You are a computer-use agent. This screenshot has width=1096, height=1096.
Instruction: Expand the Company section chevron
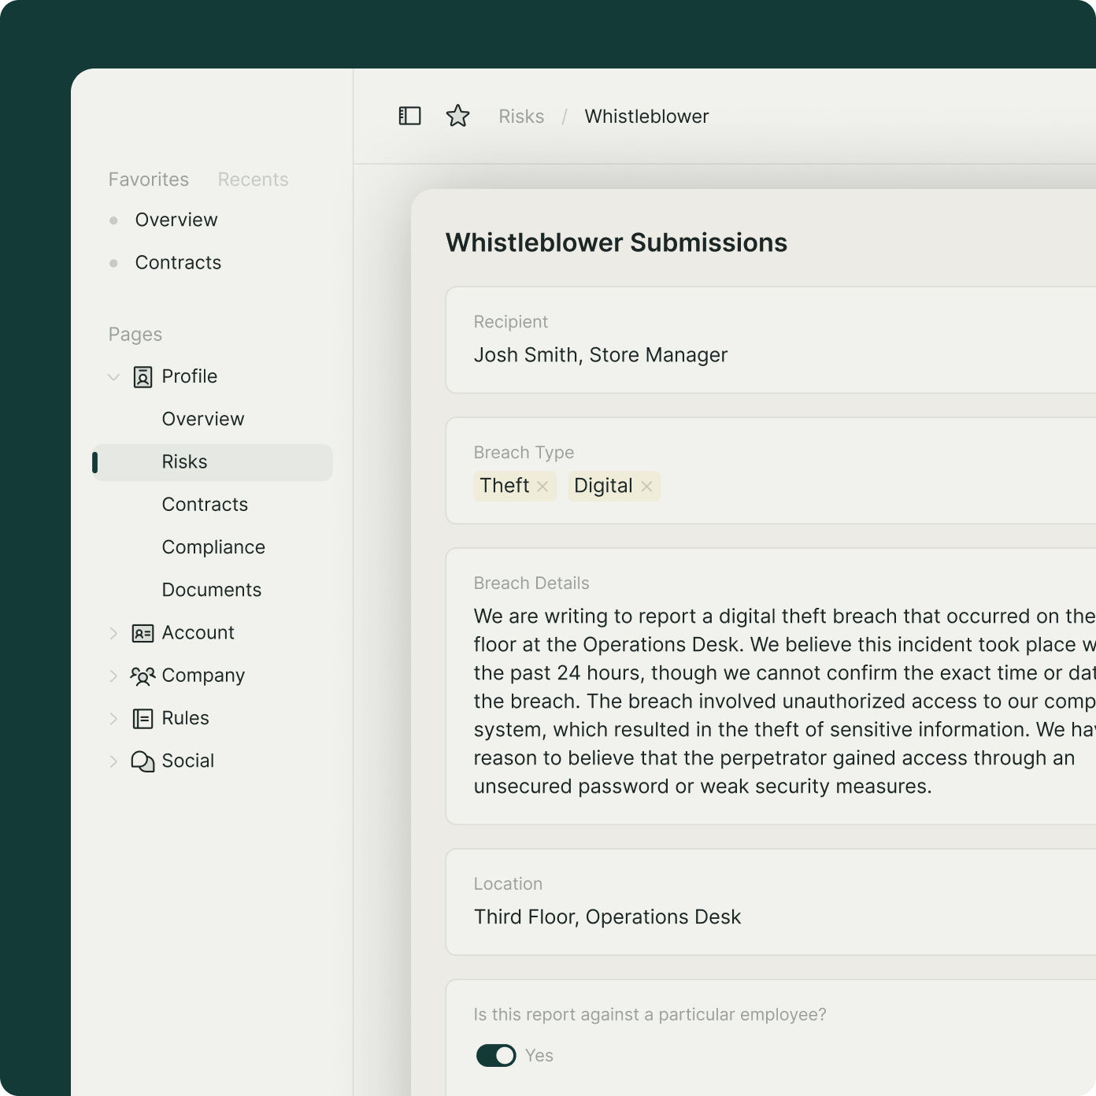coord(113,676)
